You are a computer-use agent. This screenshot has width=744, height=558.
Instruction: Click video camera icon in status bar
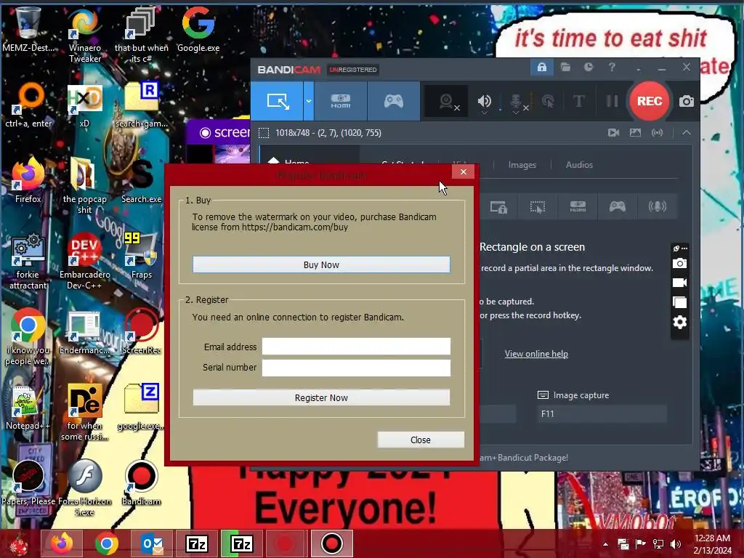coord(613,133)
